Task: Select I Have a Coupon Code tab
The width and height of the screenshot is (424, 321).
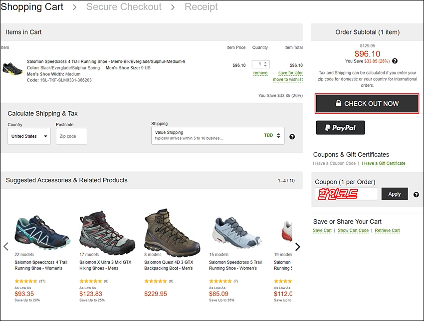Action: point(334,163)
